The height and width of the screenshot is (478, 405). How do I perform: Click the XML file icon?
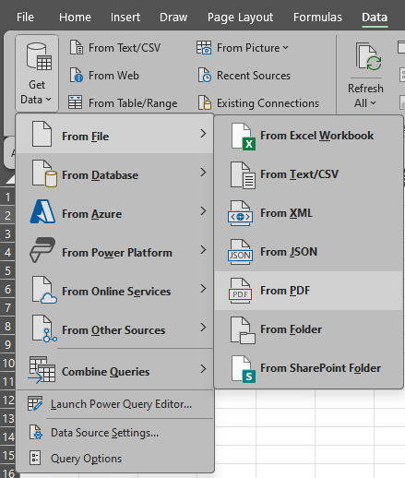coord(241,213)
